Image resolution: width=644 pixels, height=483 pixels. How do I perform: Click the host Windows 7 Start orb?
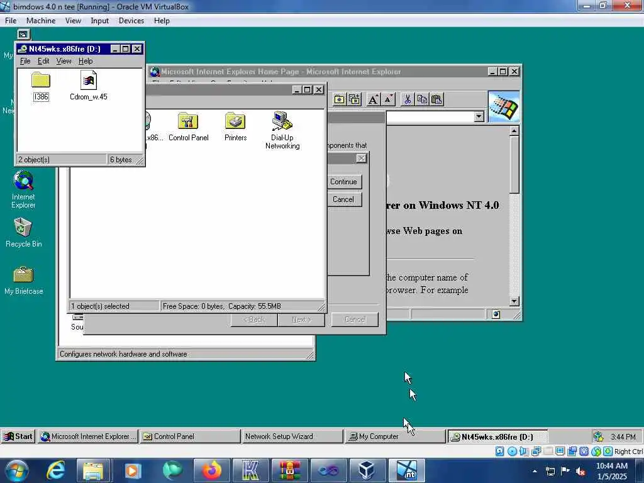pyautogui.click(x=16, y=470)
